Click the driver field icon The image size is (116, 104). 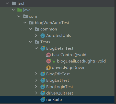click(48, 68)
